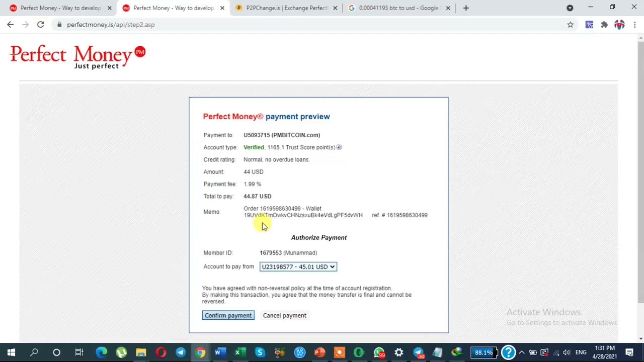The width and height of the screenshot is (644, 362).
Task: Open Skype from the taskbar
Action: 260,352
